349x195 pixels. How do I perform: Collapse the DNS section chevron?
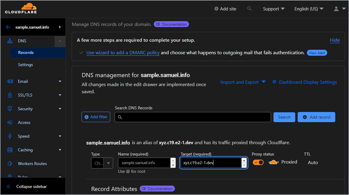(x=60, y=41)
